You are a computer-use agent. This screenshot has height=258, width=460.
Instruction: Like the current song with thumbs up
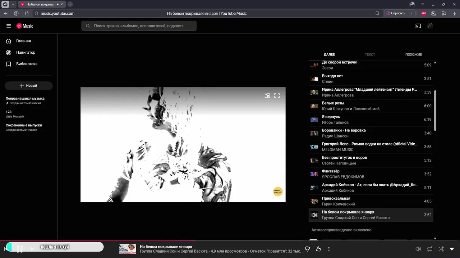[318, 249]
